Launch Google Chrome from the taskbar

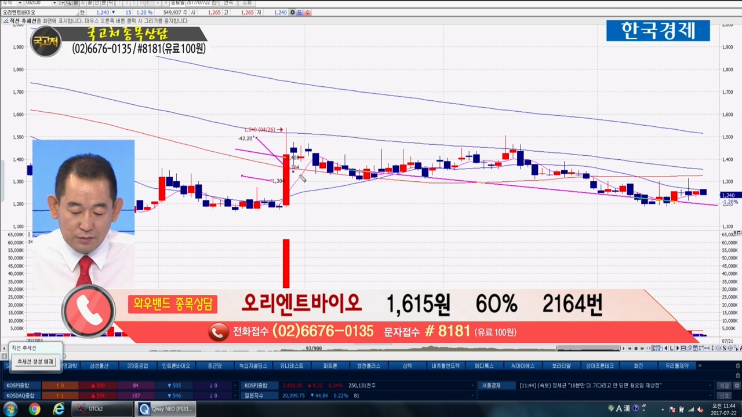[x=34, y=409]
